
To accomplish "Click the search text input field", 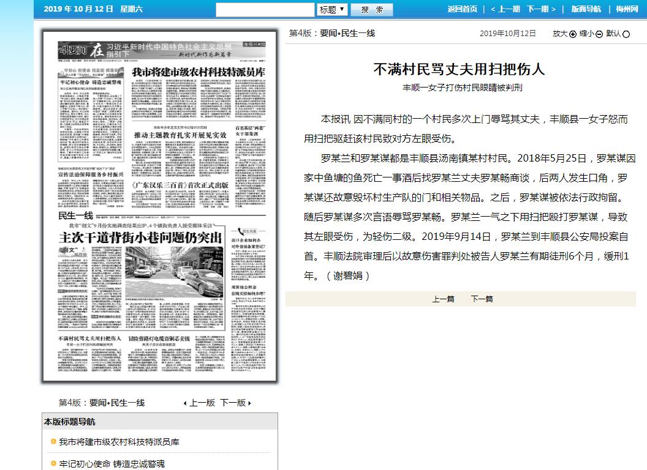I will 265,9.
